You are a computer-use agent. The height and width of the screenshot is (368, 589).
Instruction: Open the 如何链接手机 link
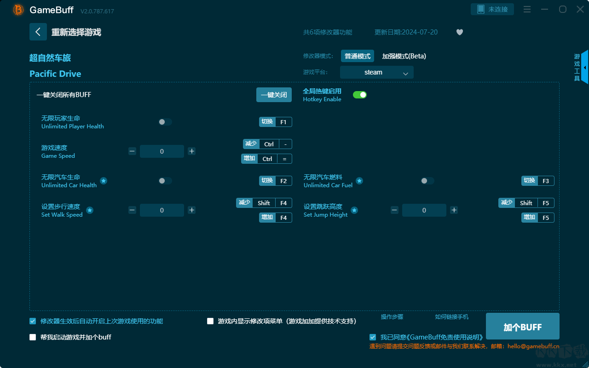452,317
